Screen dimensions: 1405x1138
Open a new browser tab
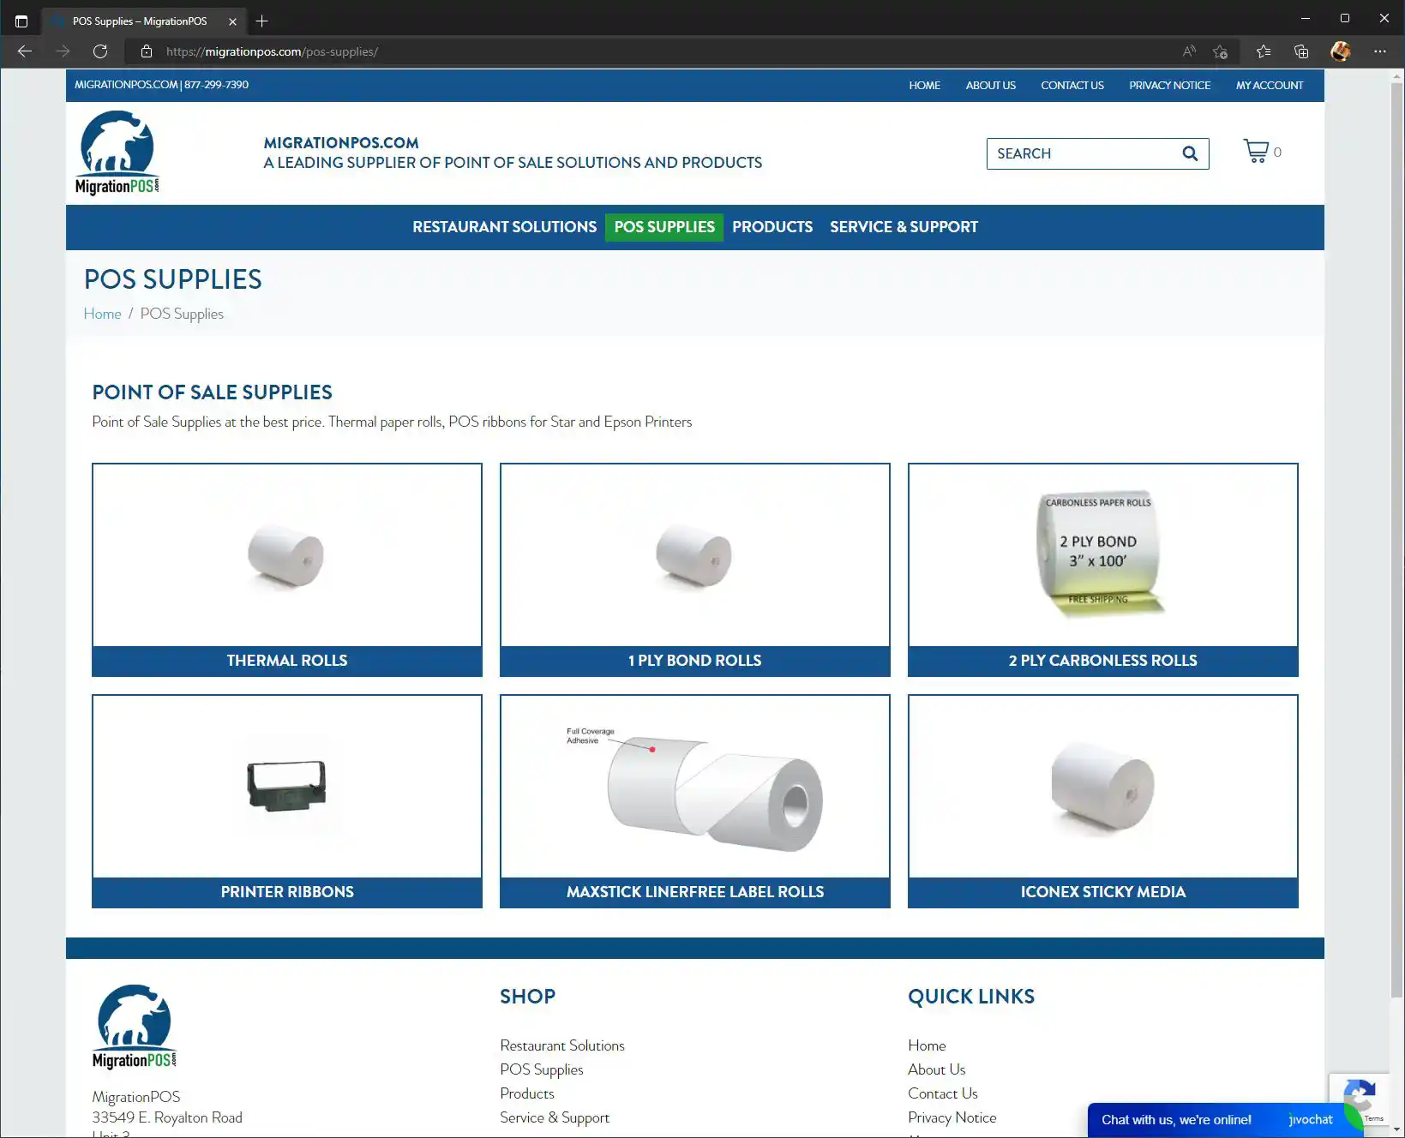(262, 21)
